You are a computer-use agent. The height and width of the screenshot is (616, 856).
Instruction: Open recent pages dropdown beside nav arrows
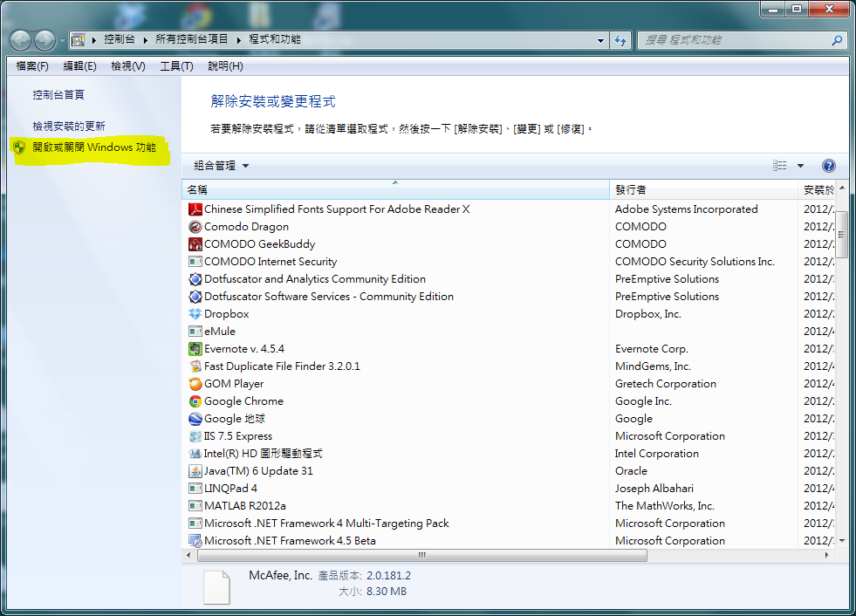62,41
